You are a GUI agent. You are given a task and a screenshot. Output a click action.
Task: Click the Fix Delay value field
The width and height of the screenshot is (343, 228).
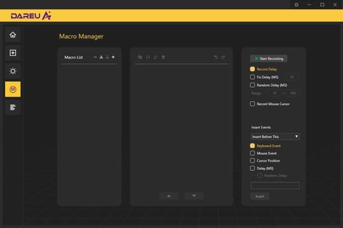click(x=292, y=77)
